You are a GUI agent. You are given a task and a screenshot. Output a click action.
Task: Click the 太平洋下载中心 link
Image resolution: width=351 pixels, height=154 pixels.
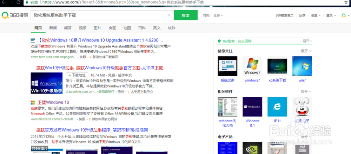click(142, 91)
